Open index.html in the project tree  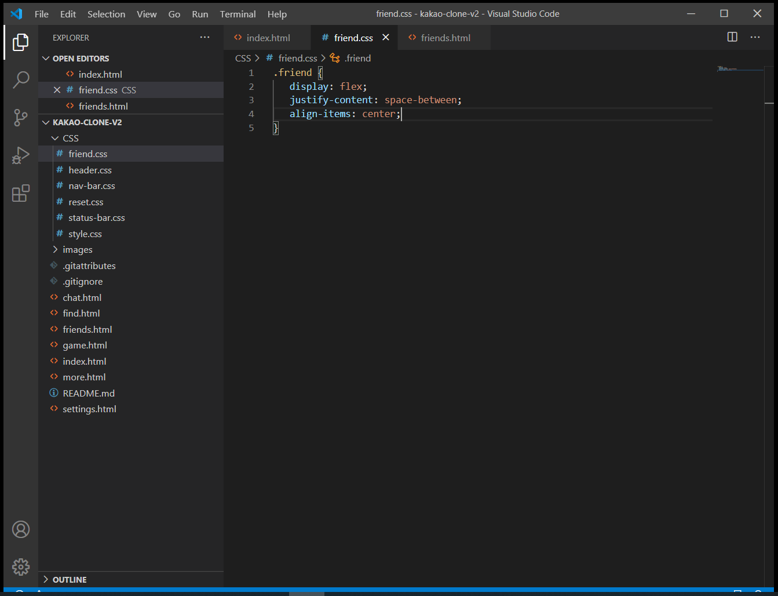click(131, 361)
